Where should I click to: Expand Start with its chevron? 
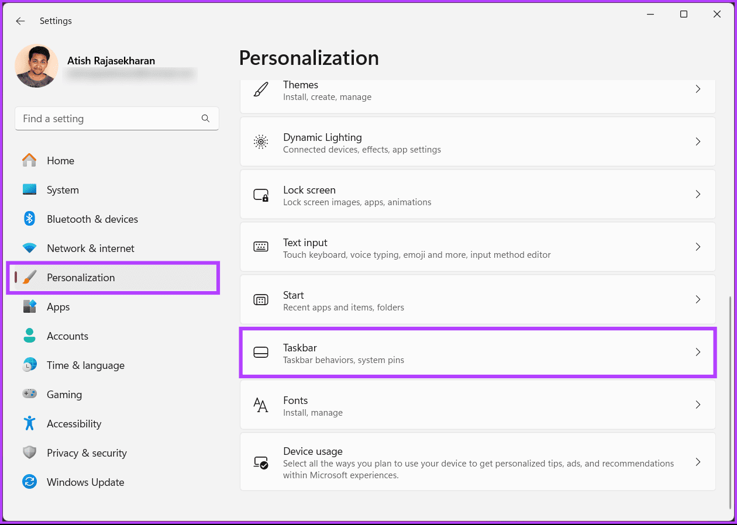click(698, 299)
